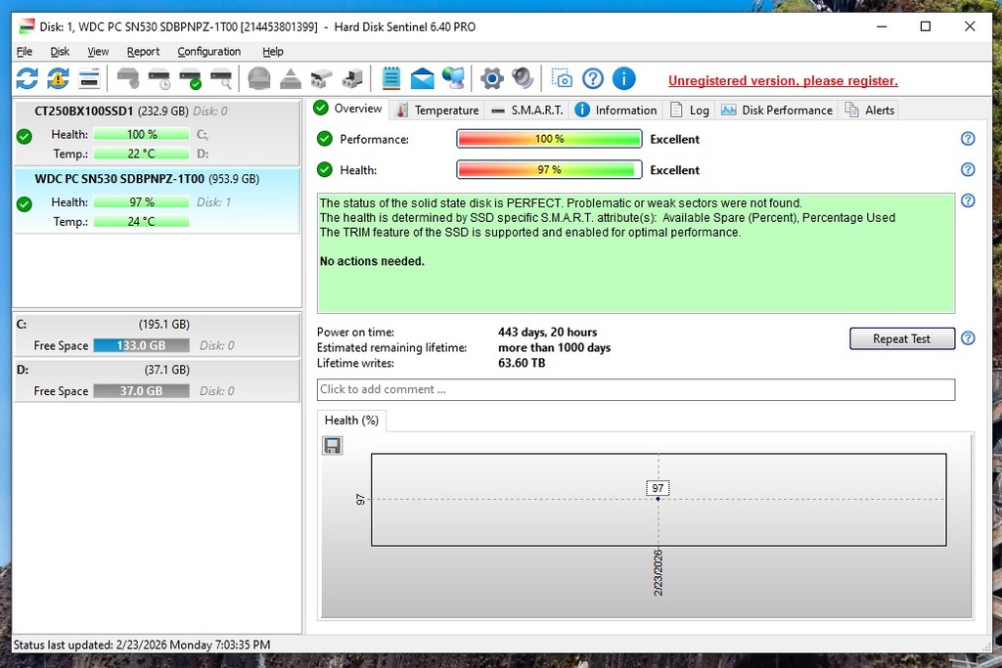Click the D: partition free space bar
This screenshot has height=668, width=1002.
[x=141, y=391]
